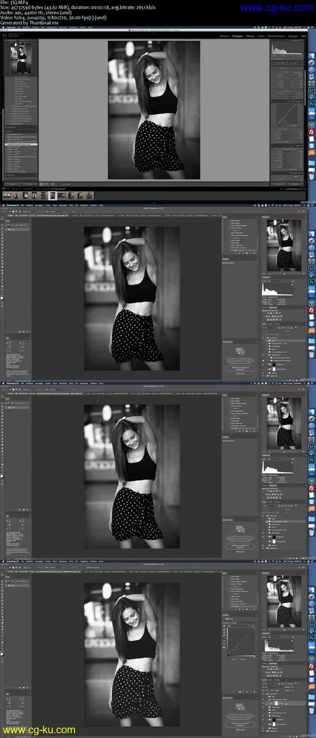Select the highlighted filmstrip thumbnail in Lightroom
Viewport: 316px width, 738px height.
point(52,195)
